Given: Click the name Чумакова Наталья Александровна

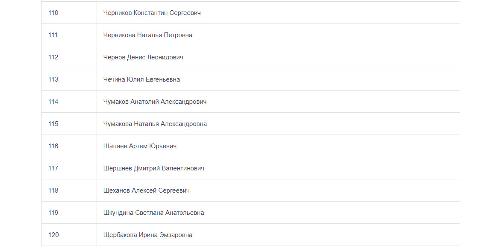Looking at the screenshot, I should pyautogui.click(x=155, y=124).
